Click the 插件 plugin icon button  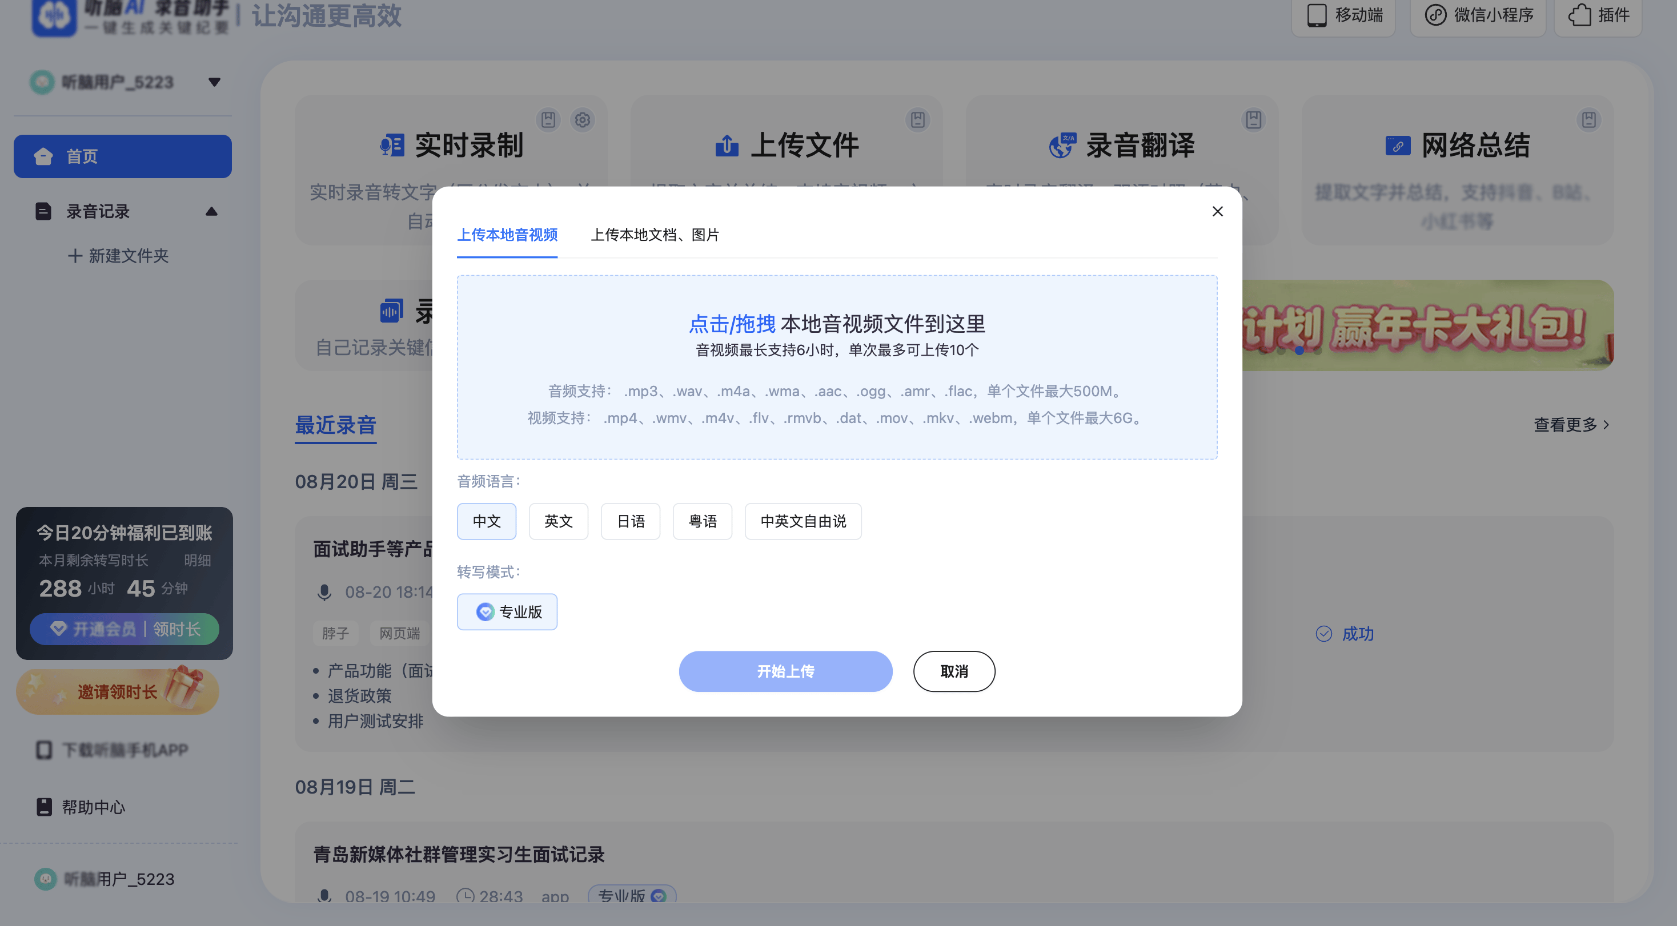click(x=1598, y=15)
